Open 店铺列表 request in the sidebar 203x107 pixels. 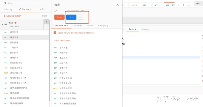[x=25, y=58]
